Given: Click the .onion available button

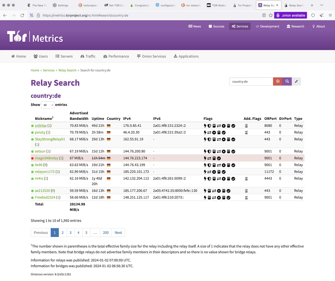Looking at the screenshot, I should coord(291,15).
